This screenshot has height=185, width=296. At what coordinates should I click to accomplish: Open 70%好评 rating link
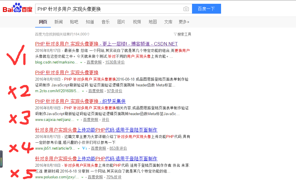pos(114,177)
